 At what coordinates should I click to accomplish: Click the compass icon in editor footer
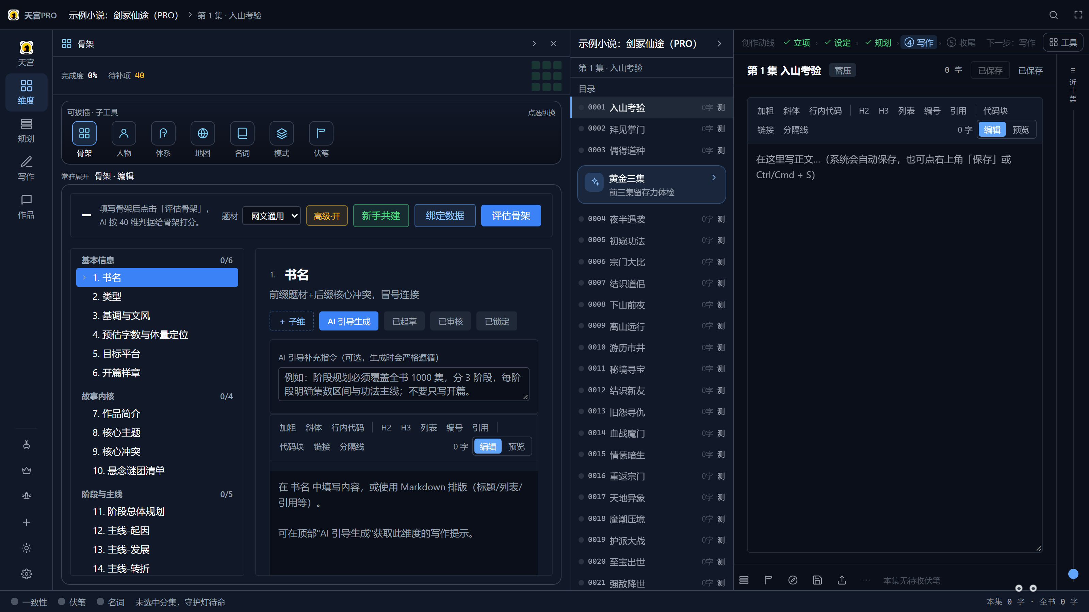[793, 580]
